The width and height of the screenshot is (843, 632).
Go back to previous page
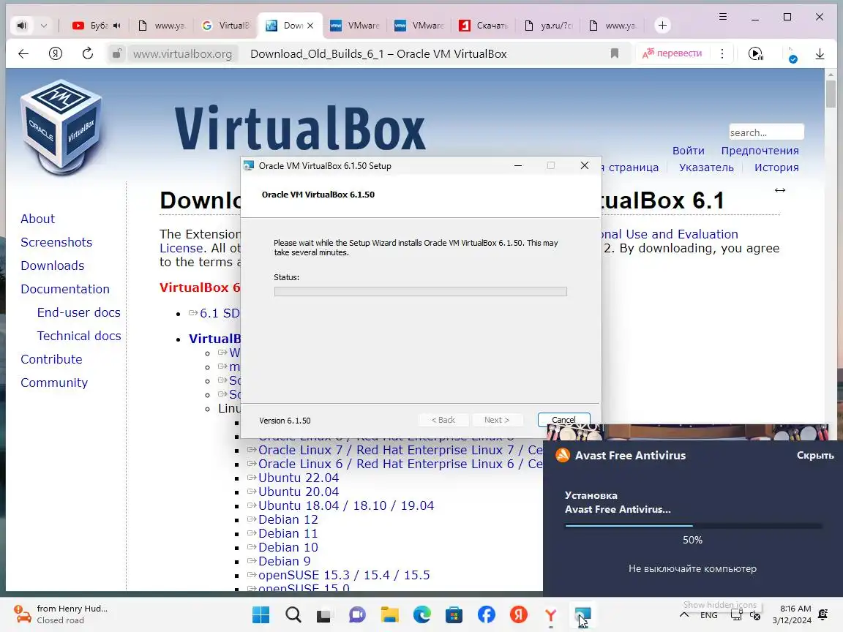[x=23, y=53]
